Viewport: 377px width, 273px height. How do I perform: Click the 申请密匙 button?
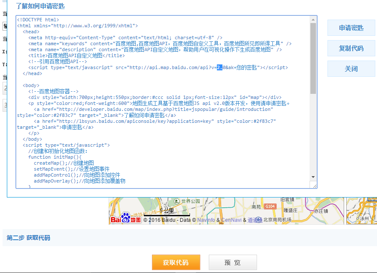pos(351,28)
